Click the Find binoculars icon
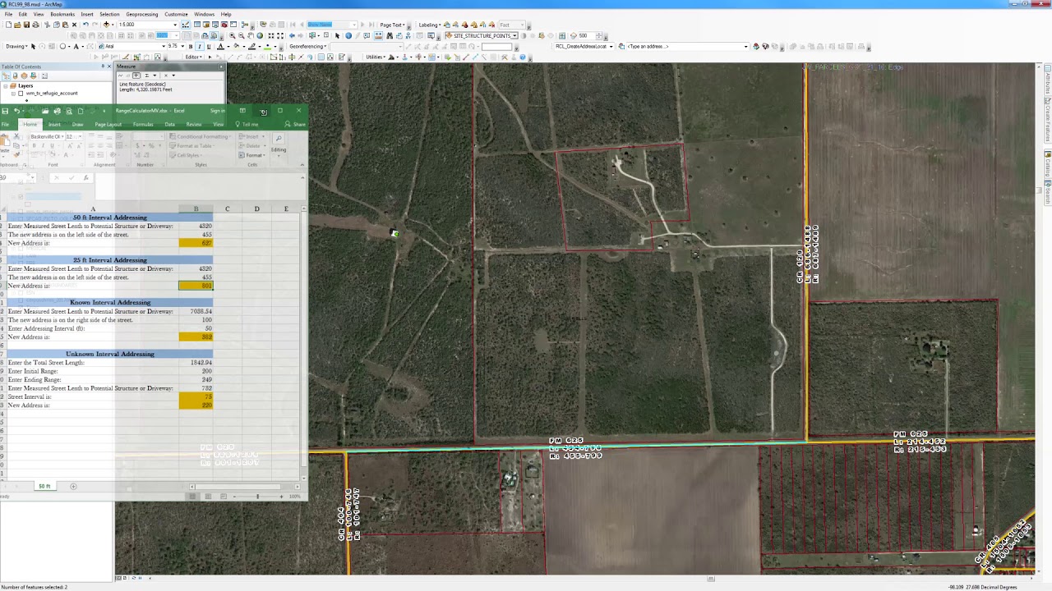Image resolution: width=1052 pixels, height=591 pixels. tap(390, 35)
